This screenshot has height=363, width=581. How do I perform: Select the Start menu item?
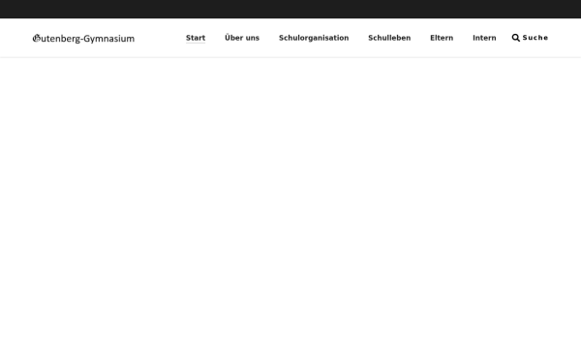pyautogui.click(x=196, y=38)
